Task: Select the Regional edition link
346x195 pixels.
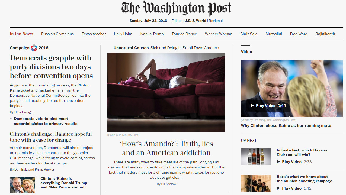Action: [216, 21]
